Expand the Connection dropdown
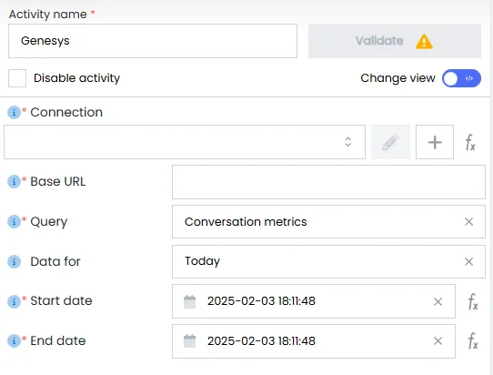Image resolution: width=493 pixels, height=375 pixels. [x=185, y=142]
